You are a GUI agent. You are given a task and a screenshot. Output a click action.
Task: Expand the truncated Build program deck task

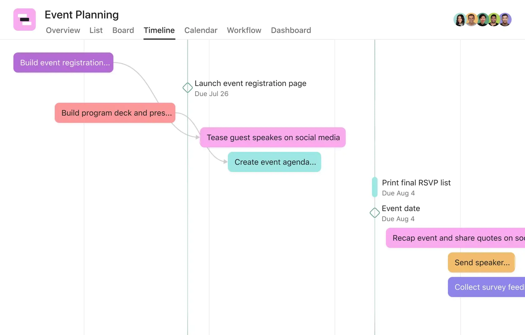tap(115, 113)
